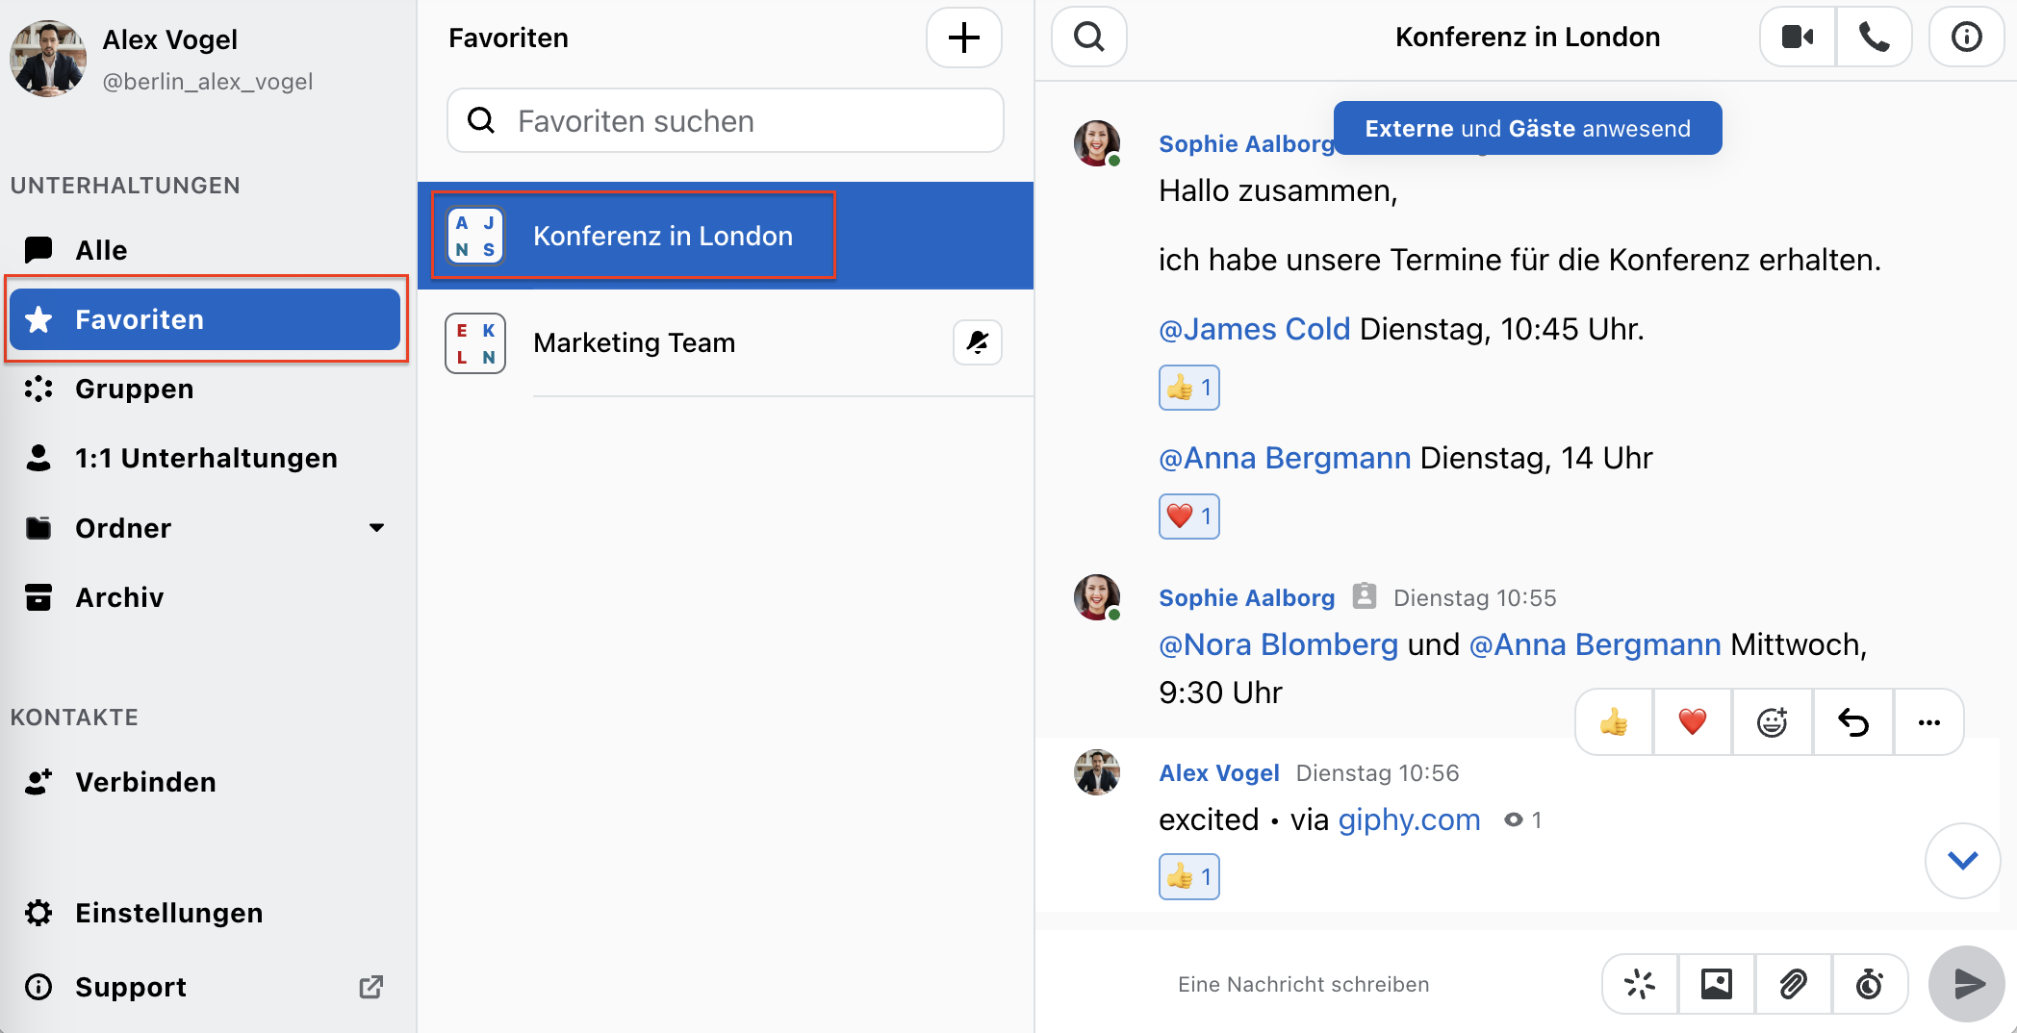Click the @berlin_alex_vogel username
This screenshot has height=1033, width=2017.
coord(208,82)
